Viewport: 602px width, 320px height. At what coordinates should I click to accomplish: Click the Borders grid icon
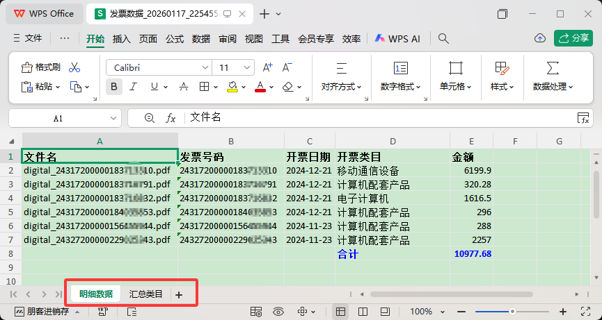[x=204, y=87]
